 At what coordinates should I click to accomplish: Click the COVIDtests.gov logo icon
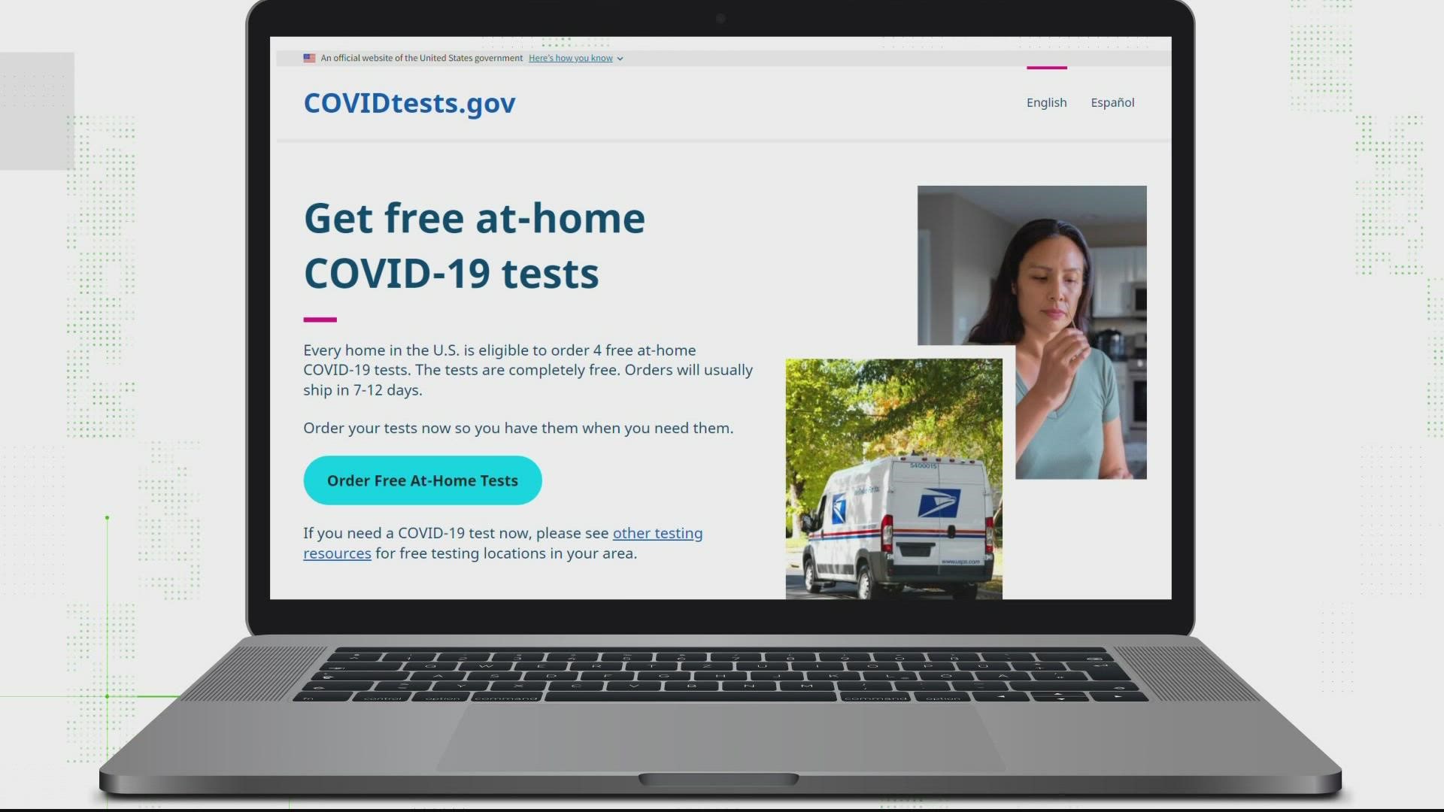pyautogui.click(x=410, y=102)
